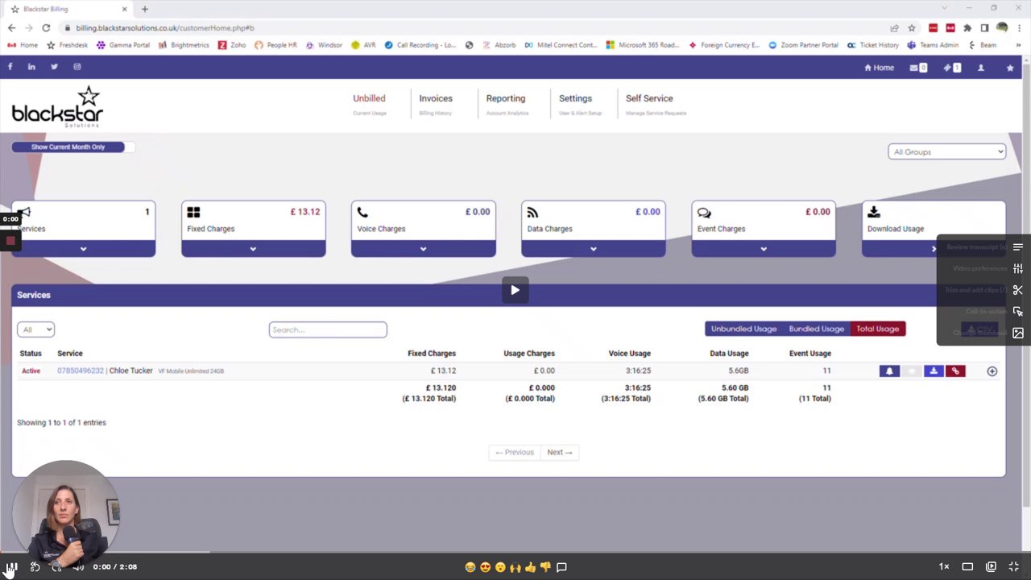Open the All Groups dropdown

coord(946,151)
